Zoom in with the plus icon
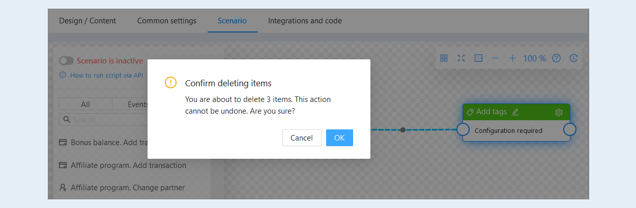The image size is (636, 208). pyautogui.click(x=512, y=58)
